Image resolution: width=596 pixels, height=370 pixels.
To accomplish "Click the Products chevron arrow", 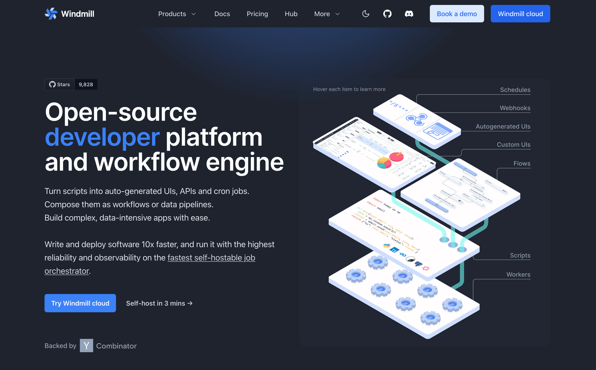I will coord(194,14).
